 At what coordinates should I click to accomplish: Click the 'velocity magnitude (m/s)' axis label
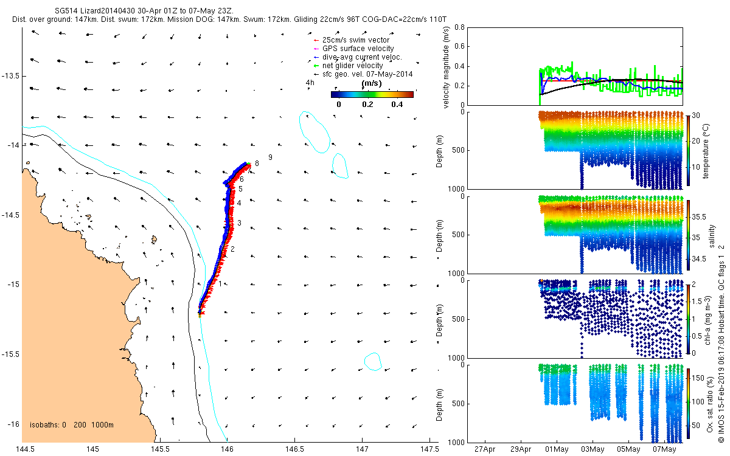[447, 66]
